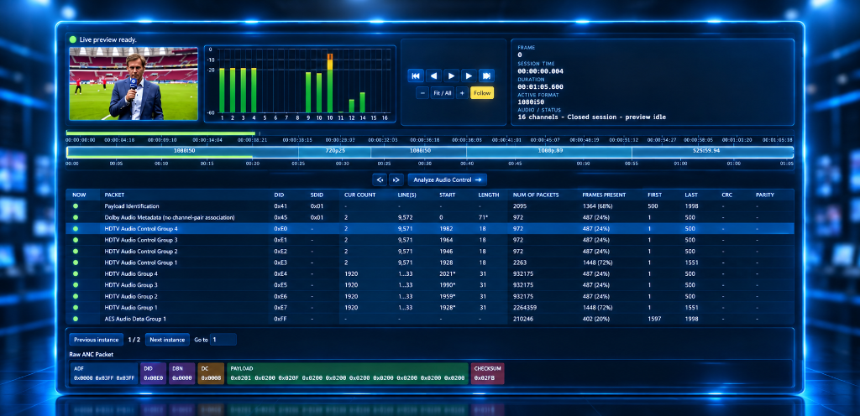Click the green PAYLOAD block in Raw ANC Packet
The height and width of the screenshot is (416, 860).
pyautogui.click(x=348, y=373)
